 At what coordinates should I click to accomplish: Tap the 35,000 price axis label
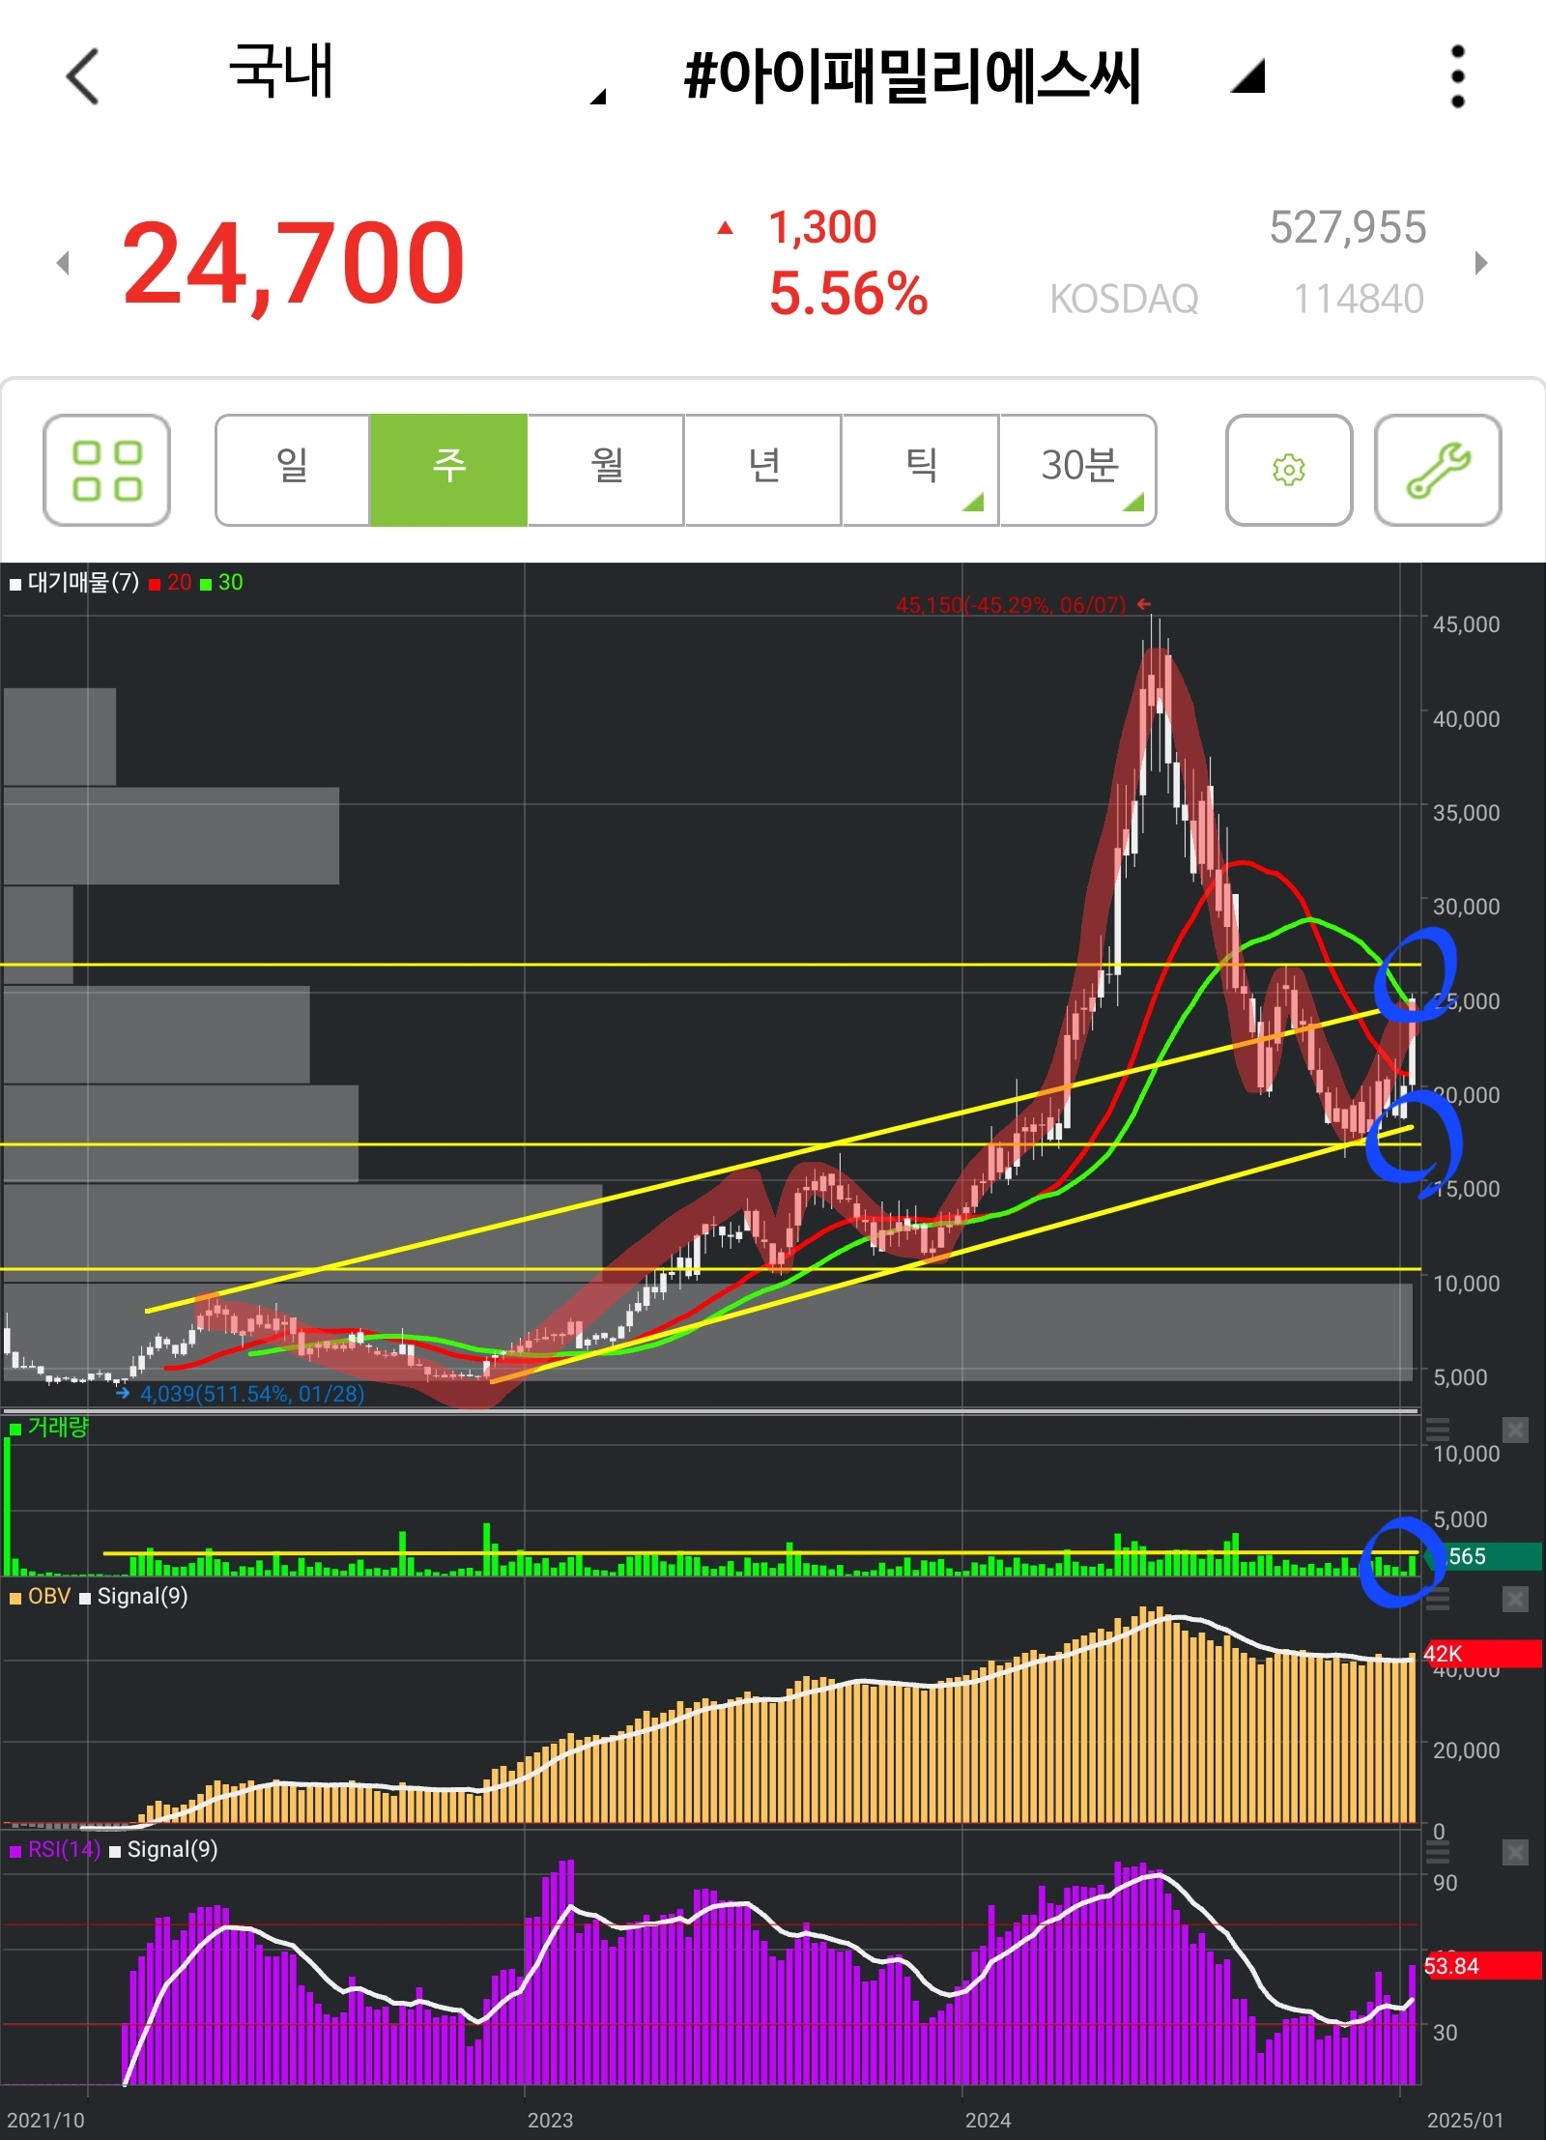coord(1466,813)
